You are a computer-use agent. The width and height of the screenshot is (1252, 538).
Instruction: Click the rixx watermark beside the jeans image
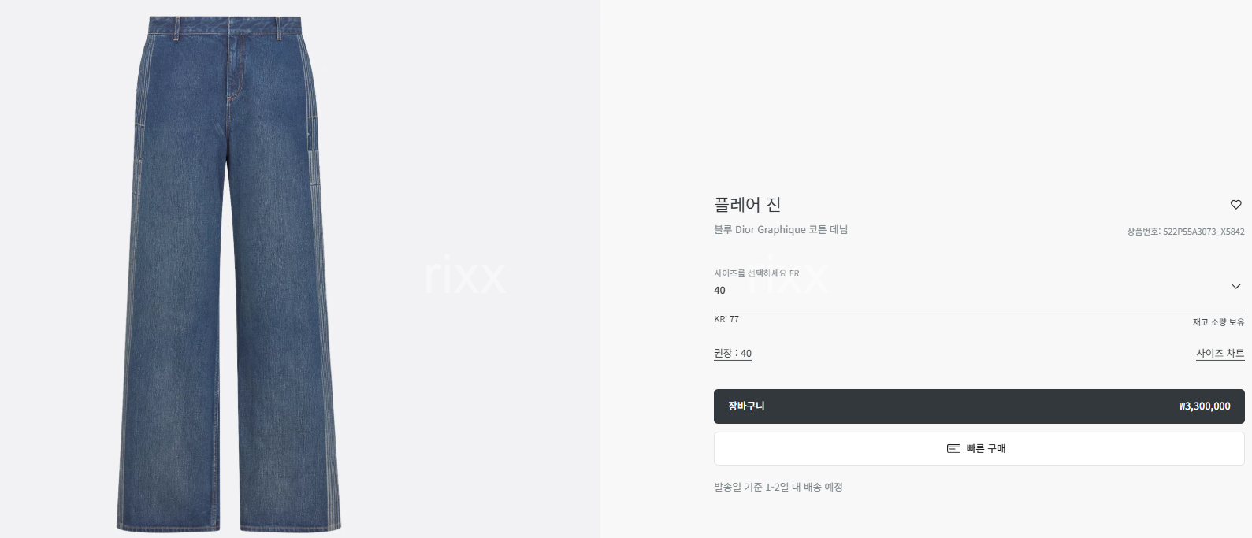(465, 275)
